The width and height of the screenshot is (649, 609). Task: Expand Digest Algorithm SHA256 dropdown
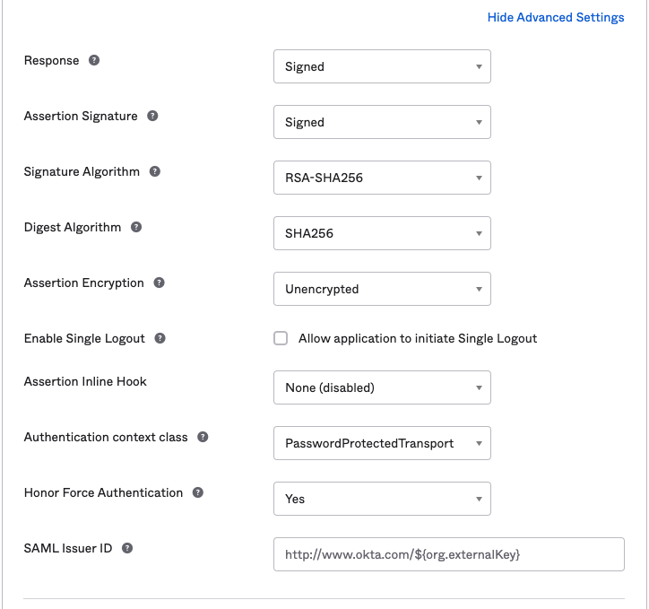(x=382, y=233)
